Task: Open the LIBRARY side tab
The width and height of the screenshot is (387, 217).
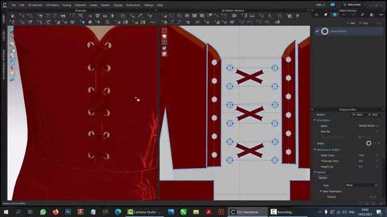Action: click(x=4, y=19)
